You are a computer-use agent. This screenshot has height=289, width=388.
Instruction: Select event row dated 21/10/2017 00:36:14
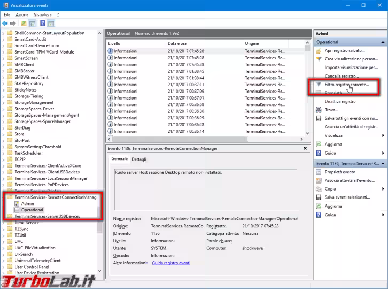pos(206,131)
